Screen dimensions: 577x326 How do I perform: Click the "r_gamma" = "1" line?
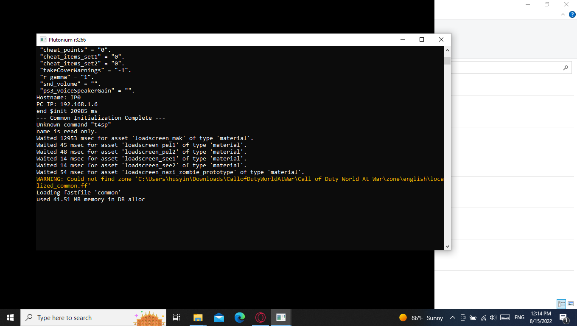tap(67, 77)
